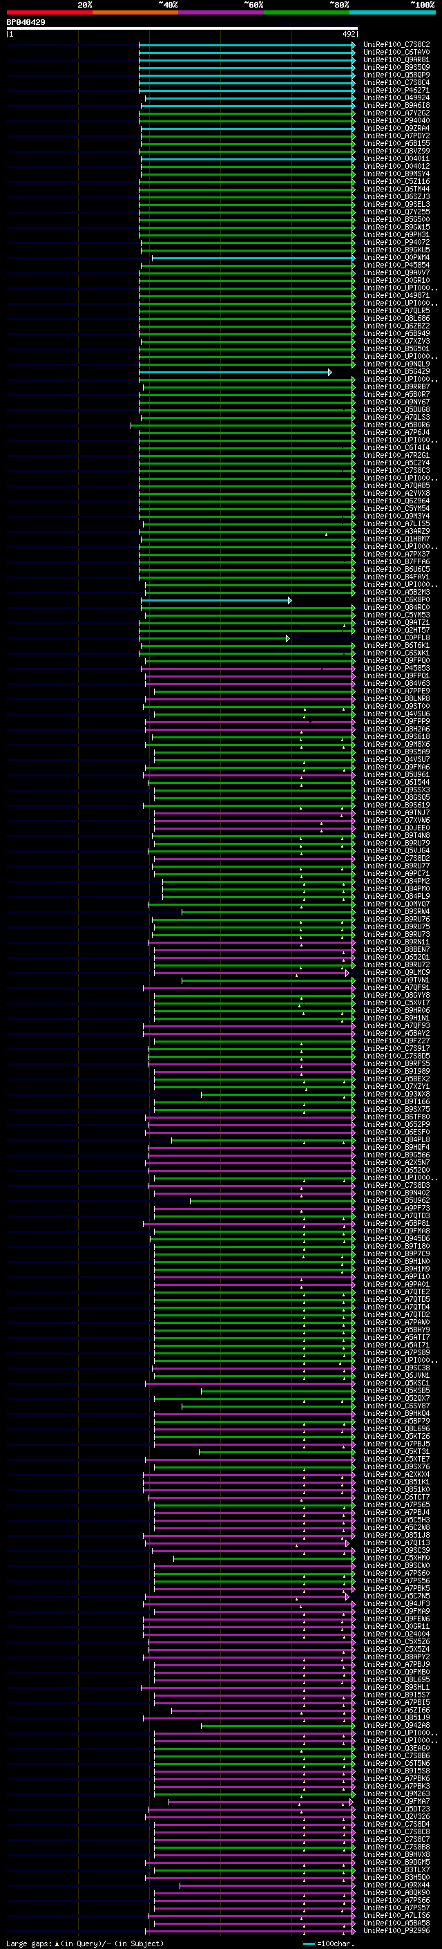Open hit UniRef100_C7S8C2
442x1949 pixels.
point(396,45)
